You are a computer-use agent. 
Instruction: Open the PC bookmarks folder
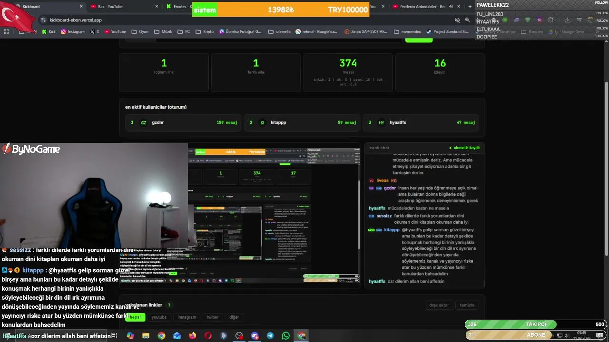pyautogui.click(x=184, y=32)
